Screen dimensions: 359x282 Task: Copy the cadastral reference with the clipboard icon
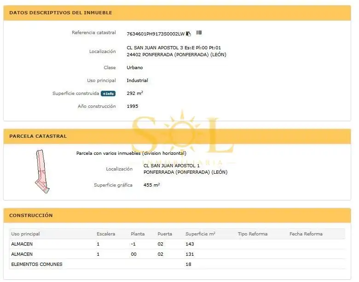[x=188, y=34]
